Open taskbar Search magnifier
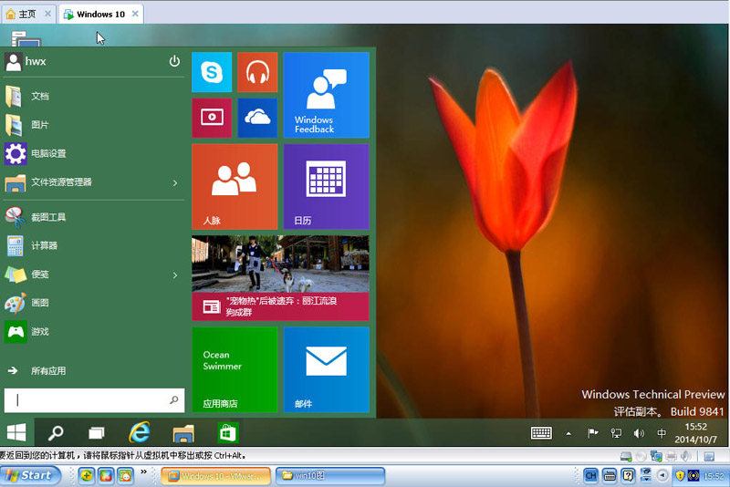 coord(56,433)
